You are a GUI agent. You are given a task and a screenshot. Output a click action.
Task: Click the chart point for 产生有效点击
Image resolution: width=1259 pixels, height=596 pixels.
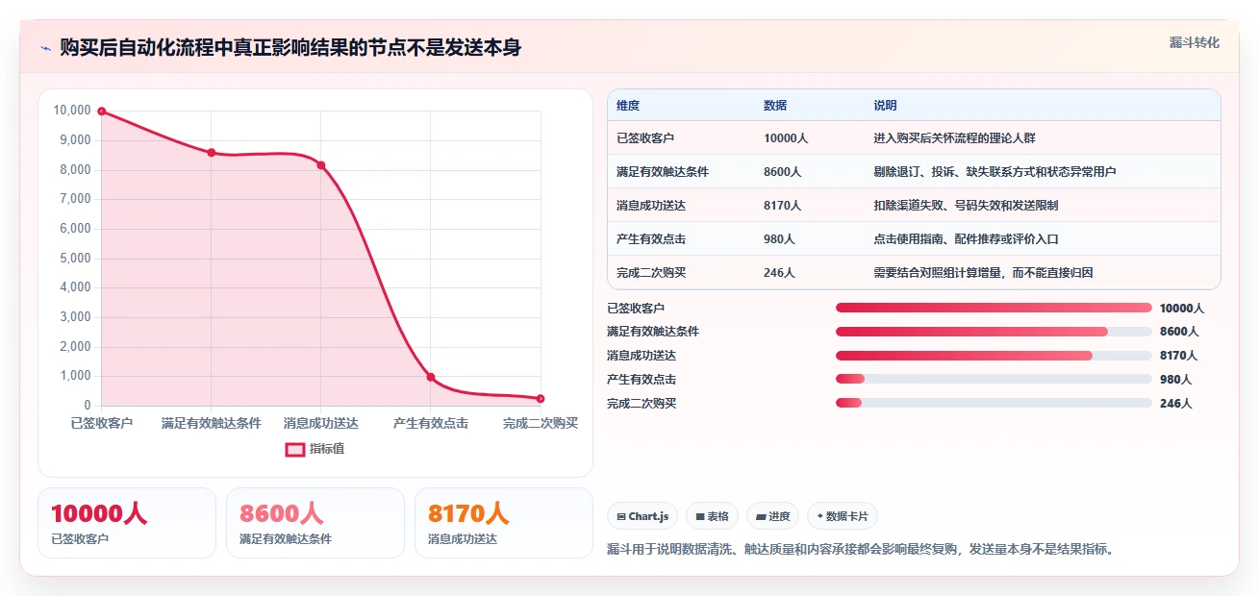(431, 377)
